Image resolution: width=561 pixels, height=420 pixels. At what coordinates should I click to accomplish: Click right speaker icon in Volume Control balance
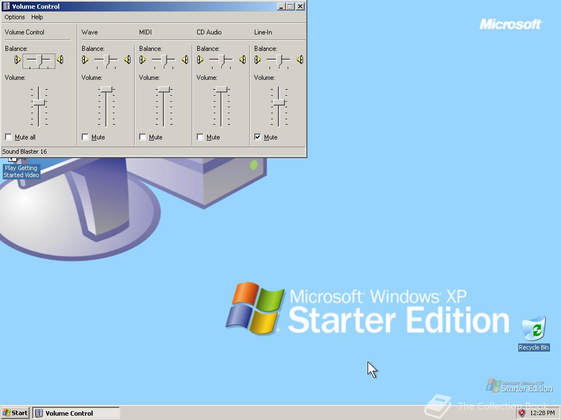pyautogui.click(x=60, y=60)
